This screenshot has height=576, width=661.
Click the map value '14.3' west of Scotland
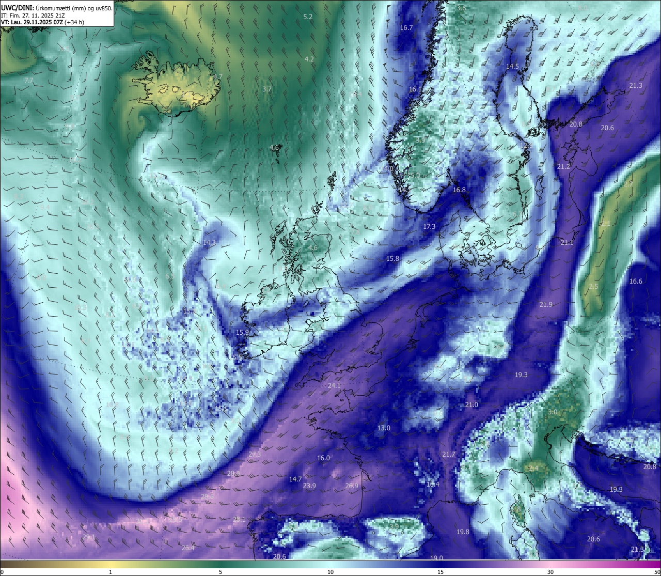pyautogui.click(x=209, y=242)
